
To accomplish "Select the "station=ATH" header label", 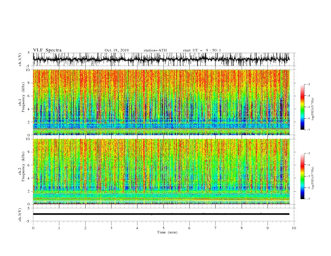I will 155,50.
